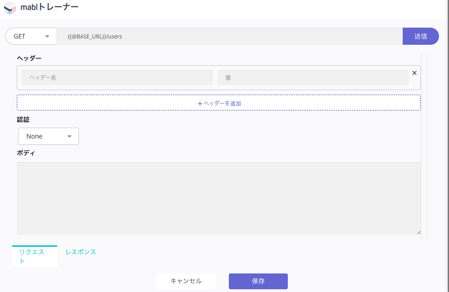The image size is (449, 292).
Task: Click the + icon on the ヘッダーを追加 button
Action: click(199, 103)
